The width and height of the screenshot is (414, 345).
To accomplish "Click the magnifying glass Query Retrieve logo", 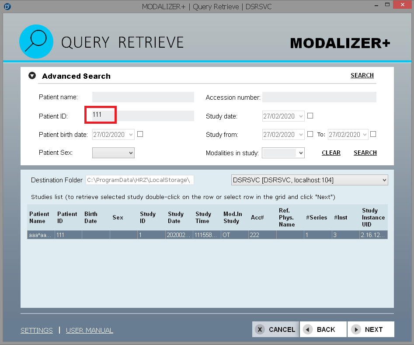I will pyautogui.click(x=36, y=42).
